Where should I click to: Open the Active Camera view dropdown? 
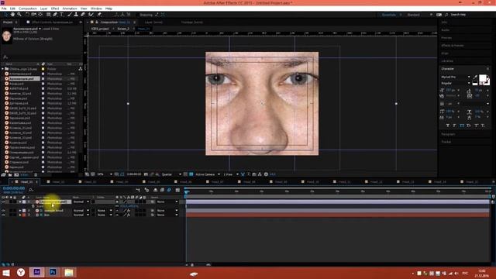tap(208, 174)
